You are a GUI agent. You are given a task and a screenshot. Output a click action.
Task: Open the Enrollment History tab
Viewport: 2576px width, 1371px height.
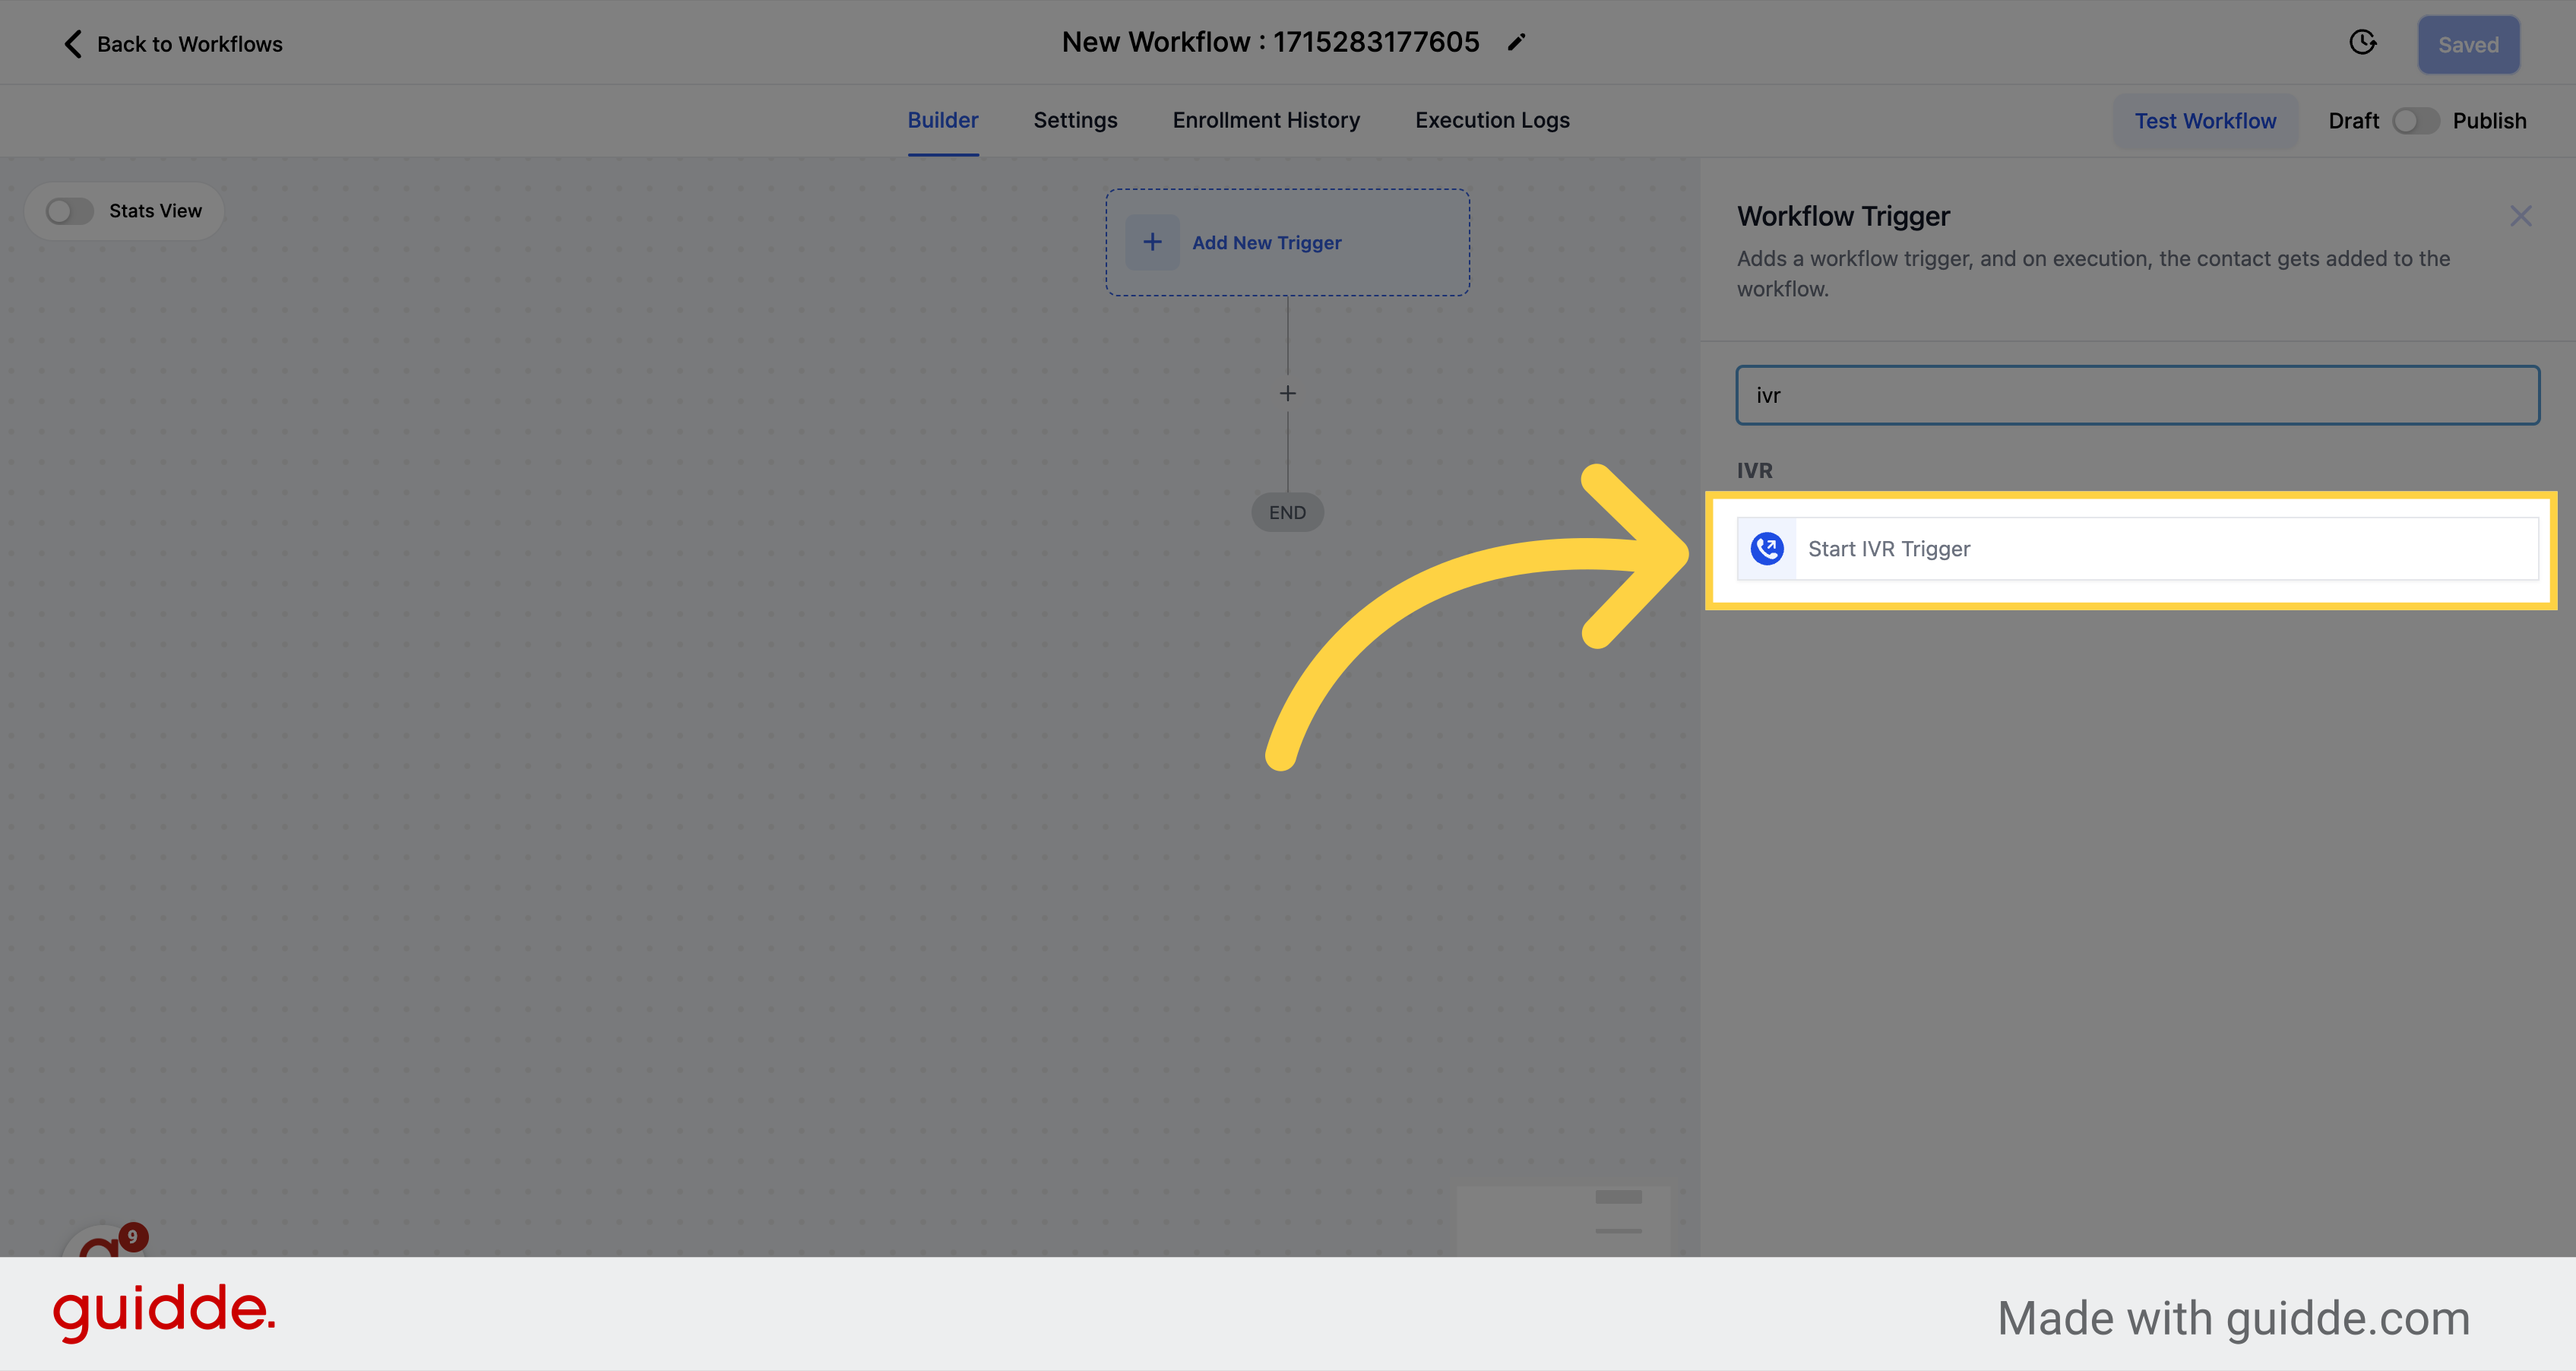[x=1266, y=120]
